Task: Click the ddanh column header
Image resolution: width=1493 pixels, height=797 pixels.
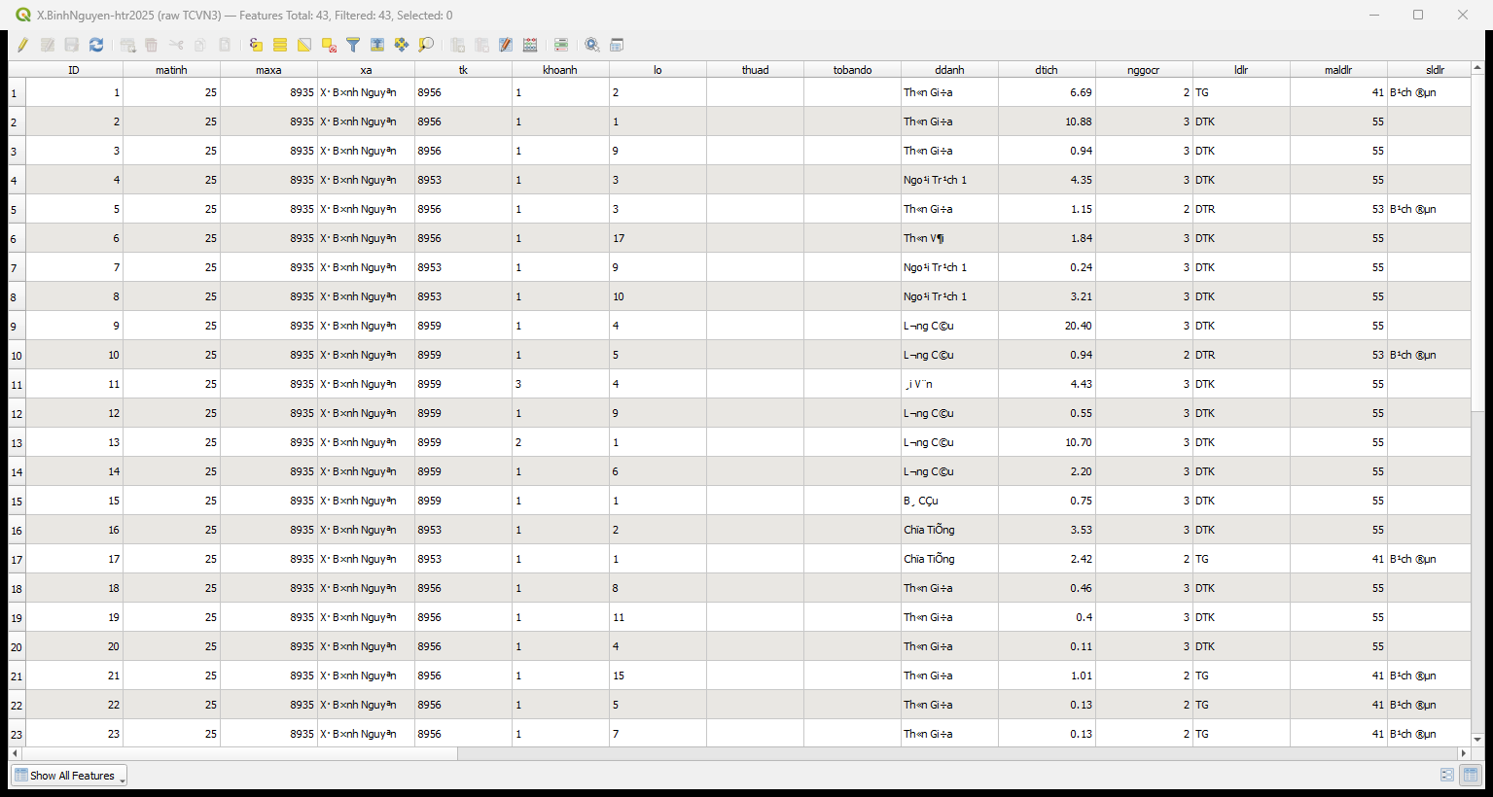Action: (949, 70)
